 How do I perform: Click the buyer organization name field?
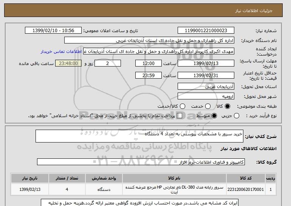(x=149, y=40)
